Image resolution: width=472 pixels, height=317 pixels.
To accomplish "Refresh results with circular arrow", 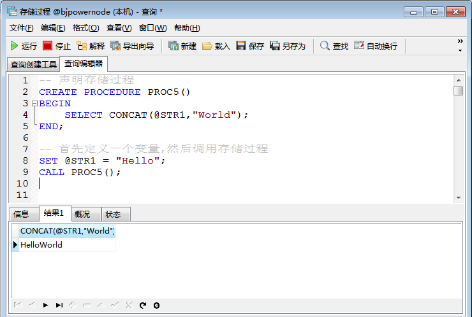I will (143, 306).
